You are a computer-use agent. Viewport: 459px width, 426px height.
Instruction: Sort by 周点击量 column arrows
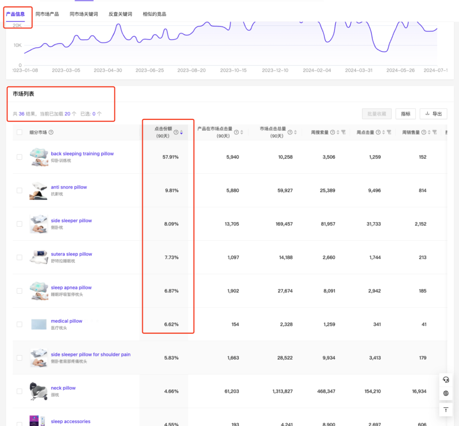pyautogui.click(x=384, y=132)
